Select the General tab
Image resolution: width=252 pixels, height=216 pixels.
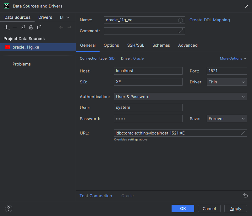(x=88, y=45)
